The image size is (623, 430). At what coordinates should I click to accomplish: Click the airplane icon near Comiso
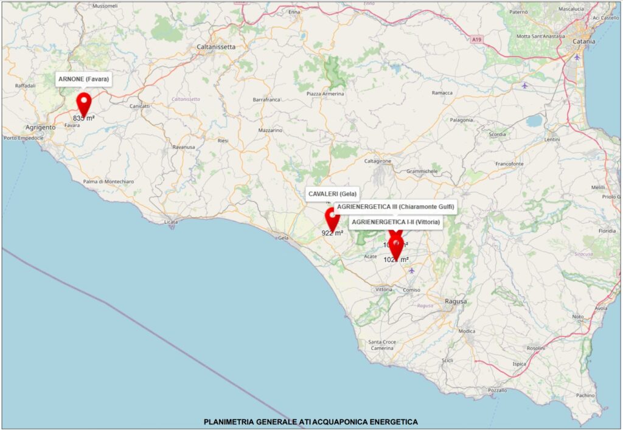pos(412,270)
